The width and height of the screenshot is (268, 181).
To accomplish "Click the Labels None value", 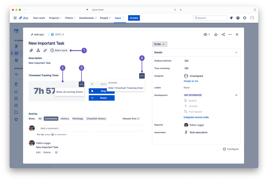I will pyautogui.click(x=186, y=88).
